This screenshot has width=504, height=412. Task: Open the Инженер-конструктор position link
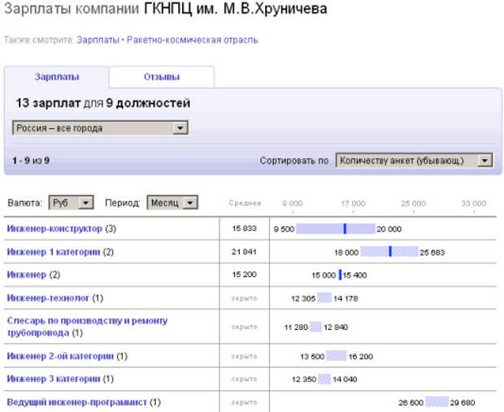pyautogui.click(x=54, y=228)
